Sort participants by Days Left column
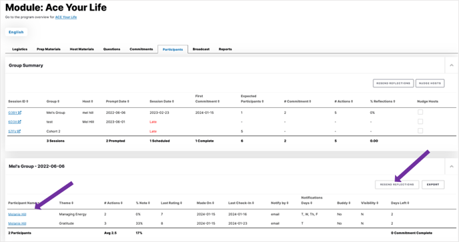This screenshot has width=459, height=242. (x=408, y=203)
